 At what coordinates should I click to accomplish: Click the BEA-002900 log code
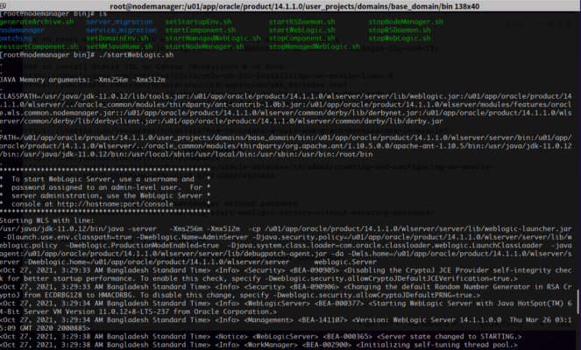pos(327,345)
